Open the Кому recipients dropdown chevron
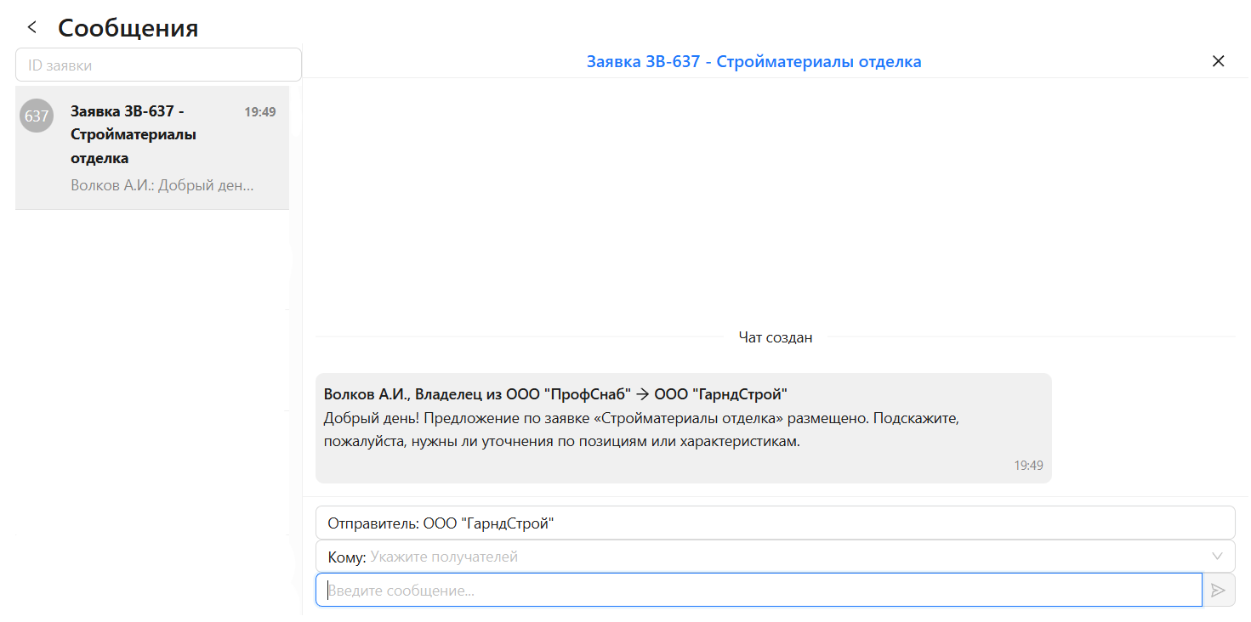The image size is (1251, 622). click(x=1216, y=556)
